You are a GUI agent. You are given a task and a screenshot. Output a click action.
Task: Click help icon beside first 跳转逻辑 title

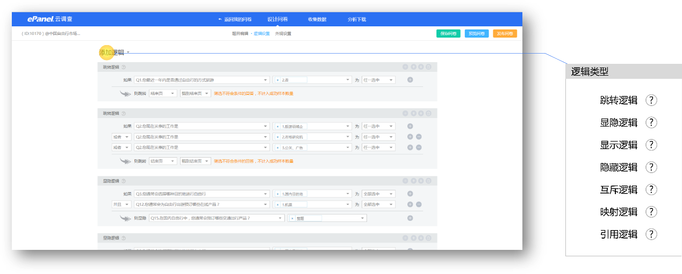click(124, 68)
